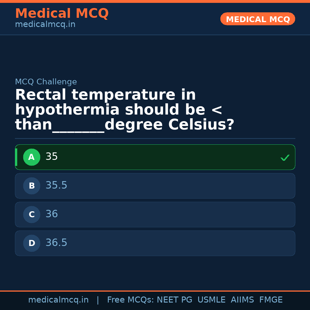Image resolution: width=310 pixels, height=310 pixels.
Task: Click the orange MEDICAL MCQ badge
Action: coord(257,19)
